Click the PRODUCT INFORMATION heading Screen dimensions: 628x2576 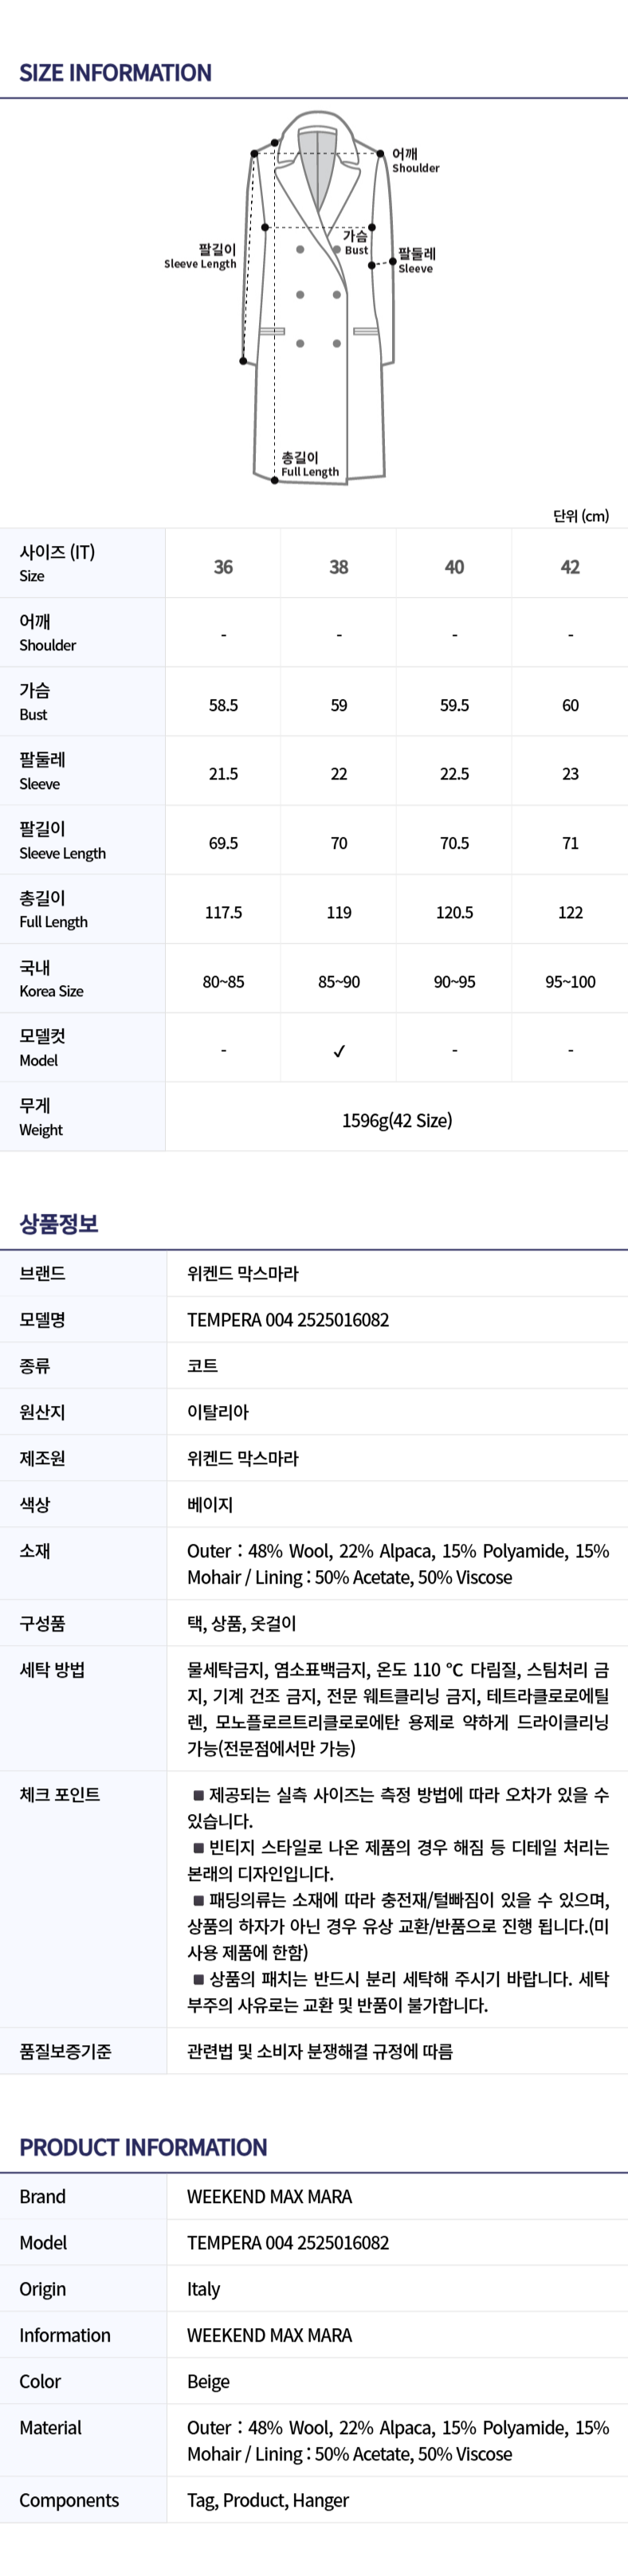(143, 2148)
